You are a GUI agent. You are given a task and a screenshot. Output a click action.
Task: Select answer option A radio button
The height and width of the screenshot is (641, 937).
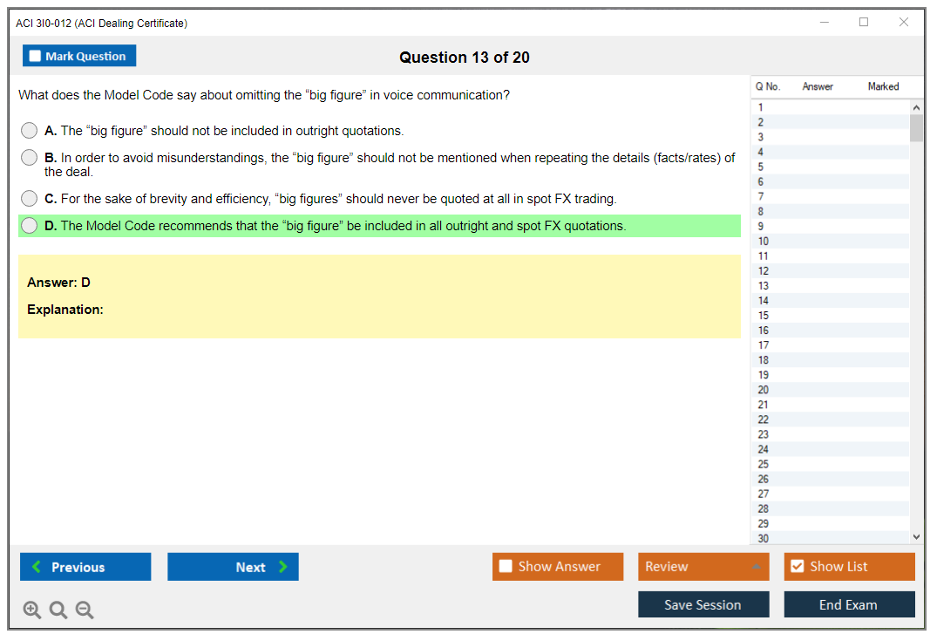pyautogui.click(x=30, y=131)
